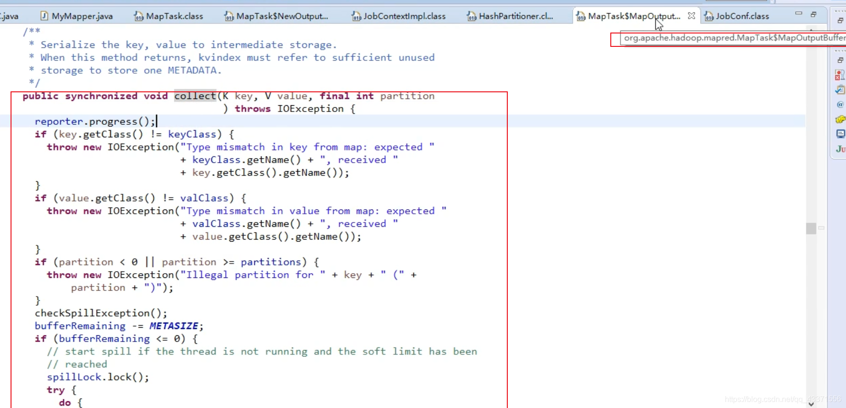Click 'throws' keyword in method signature
The image size is (846, 408).
(252, 109)
